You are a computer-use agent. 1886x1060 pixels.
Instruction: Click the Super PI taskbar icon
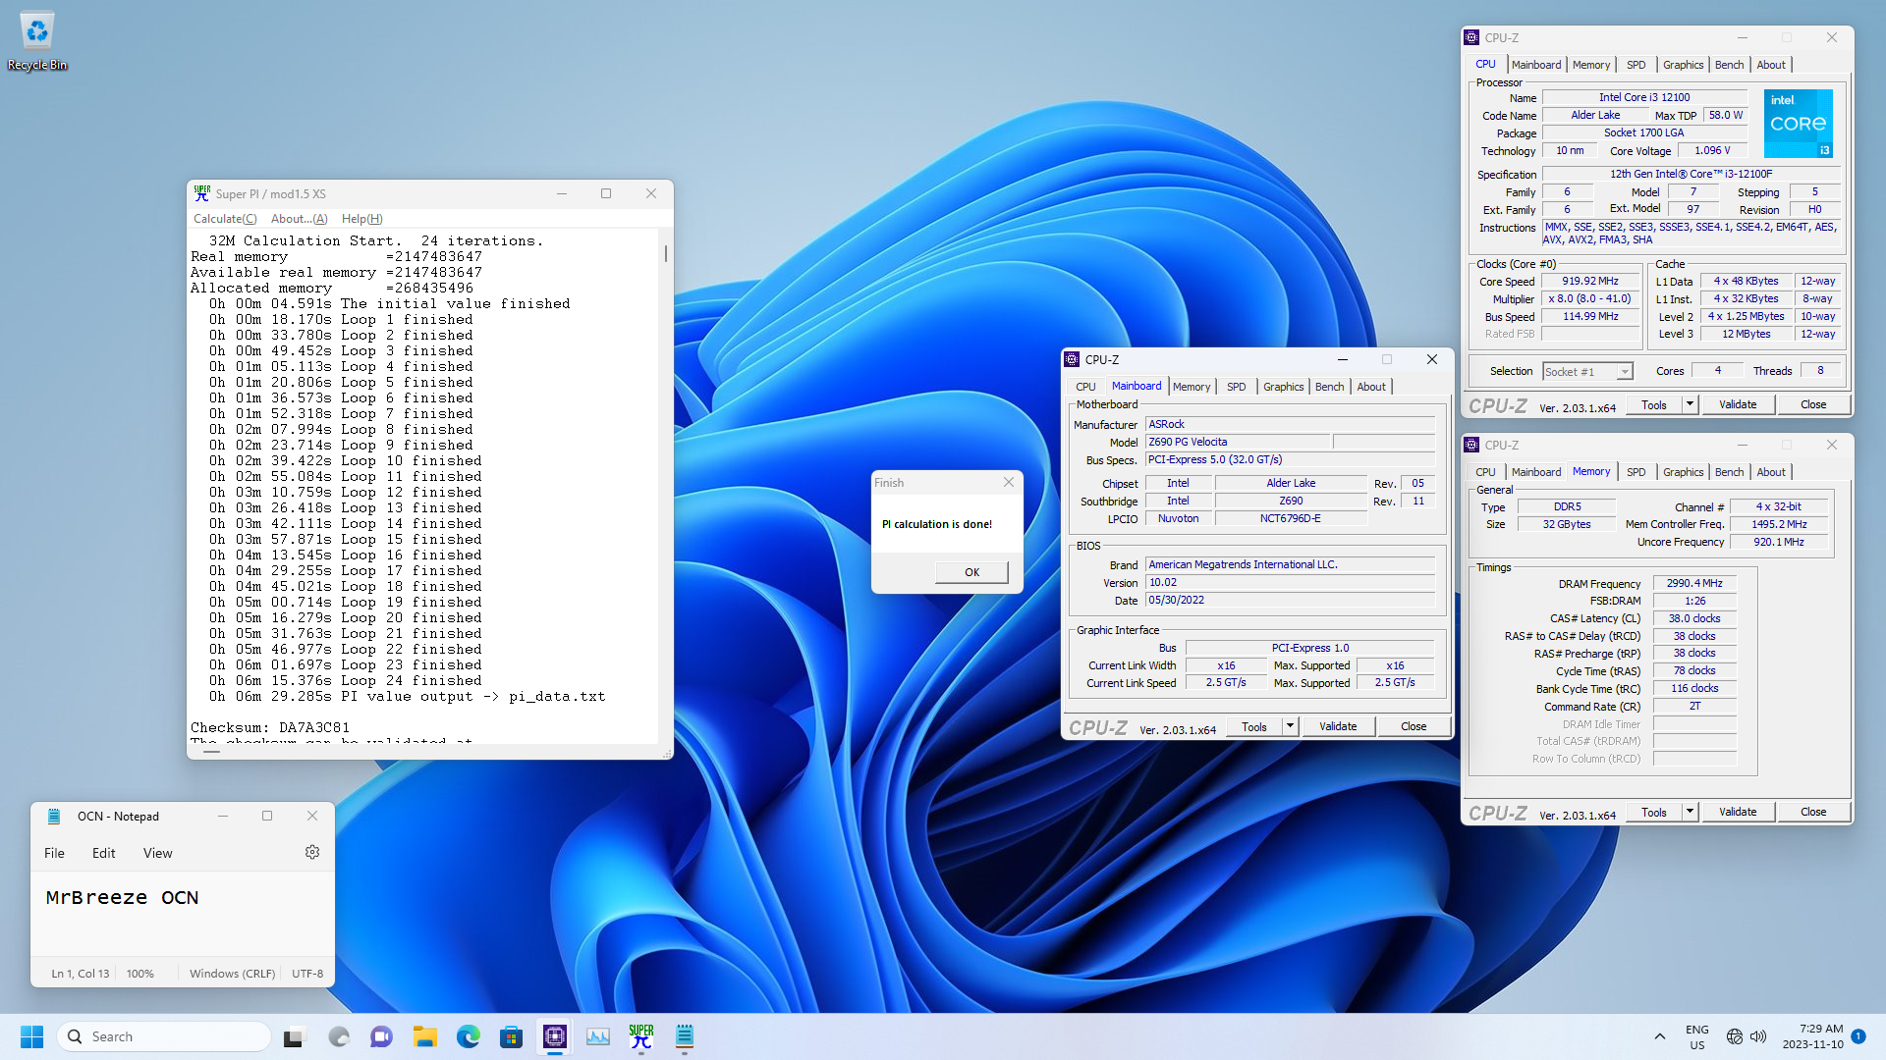coord(641,1036)
